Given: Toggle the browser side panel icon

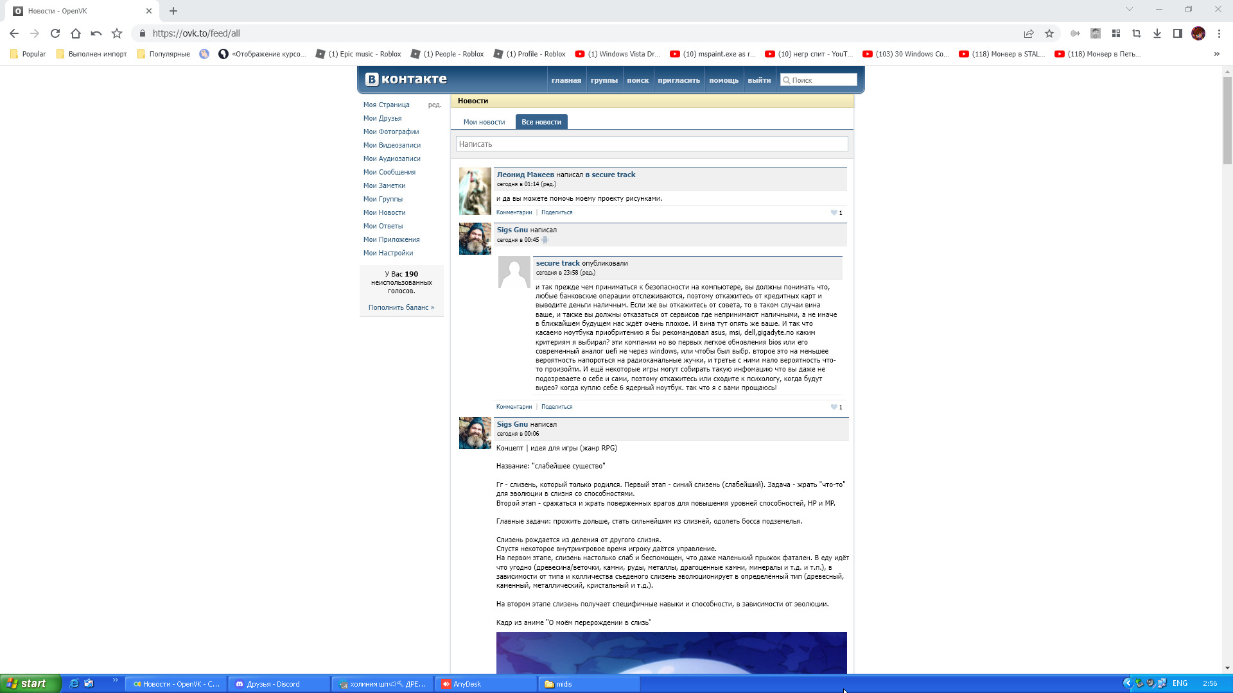Looking at the screenshot, I should [x=1177, y=33].
